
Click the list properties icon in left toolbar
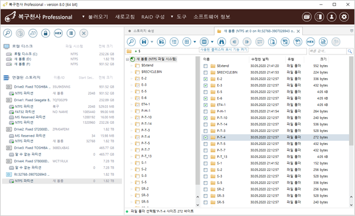[x=71, y=33]
